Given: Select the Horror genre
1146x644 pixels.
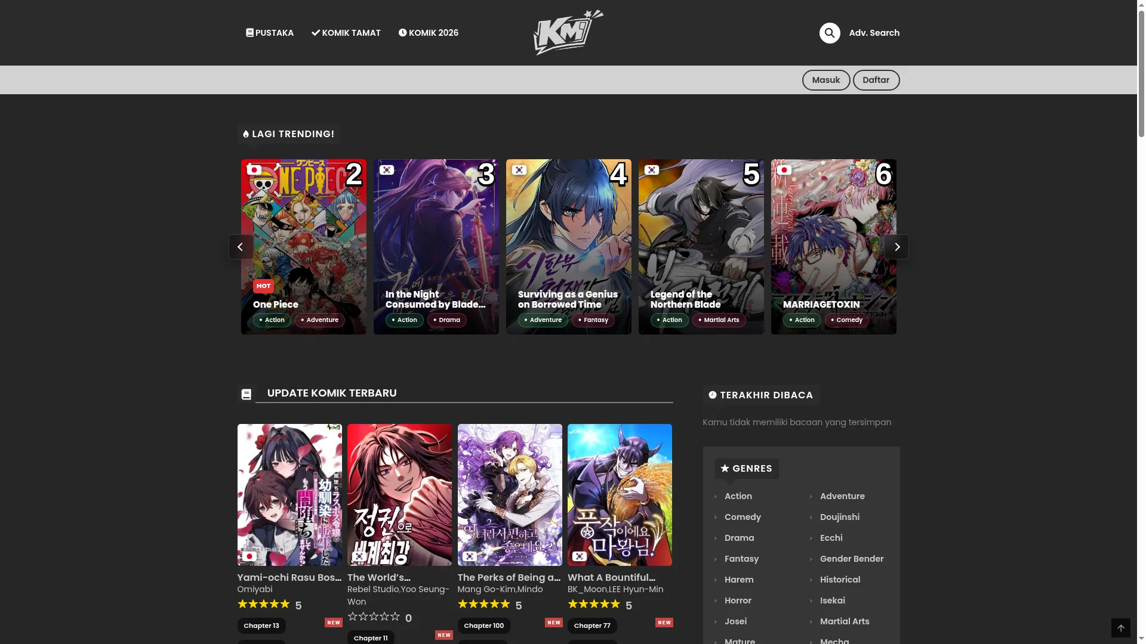Looking at the screenshot, I should pos(738,600).
